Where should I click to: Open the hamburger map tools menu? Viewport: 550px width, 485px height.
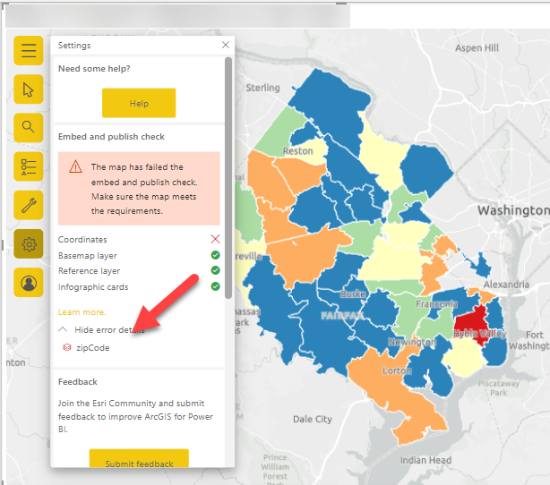29,50
